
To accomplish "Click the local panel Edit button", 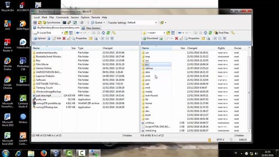I will (x=57, y=38).
